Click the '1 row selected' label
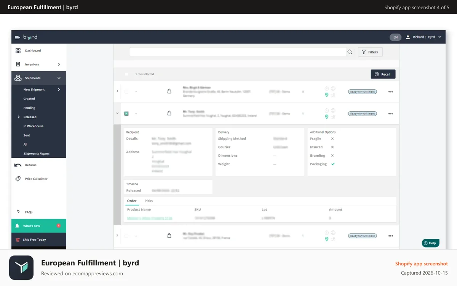The image size is (457, 286). tap(145, 74)
